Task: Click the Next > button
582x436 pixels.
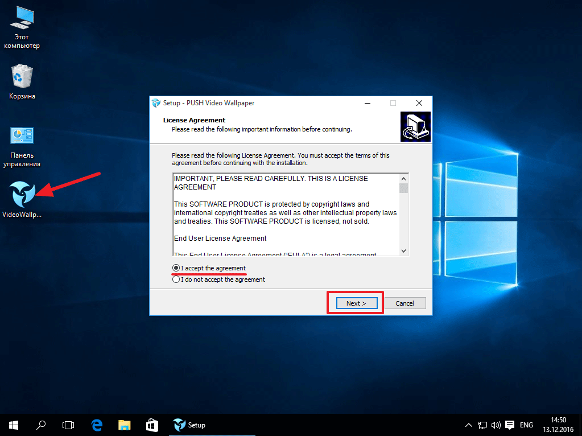Action: [x=356, y=303]
